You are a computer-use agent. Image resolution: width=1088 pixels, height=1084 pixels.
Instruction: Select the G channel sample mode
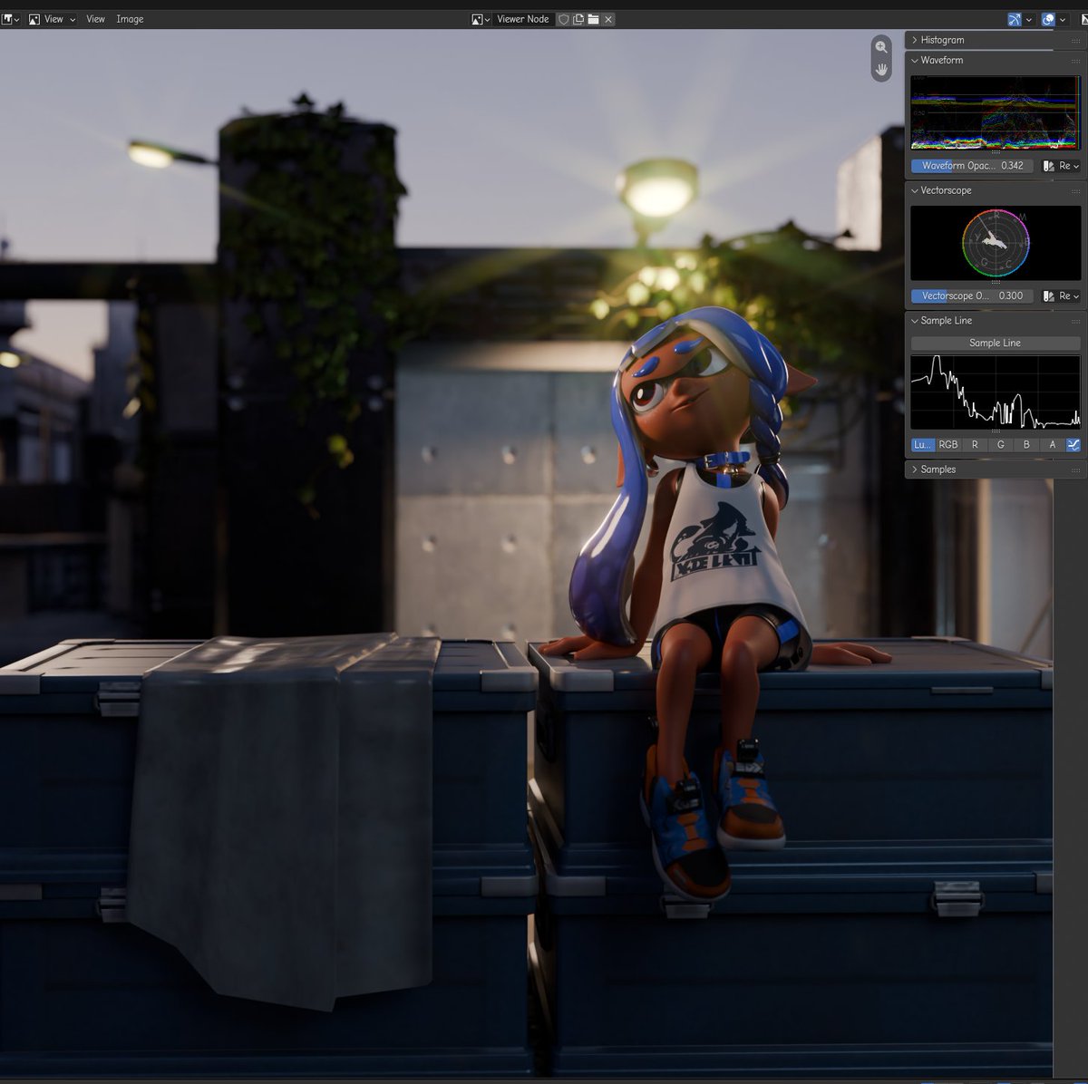pyautogui.click(x=1001, y=445)
